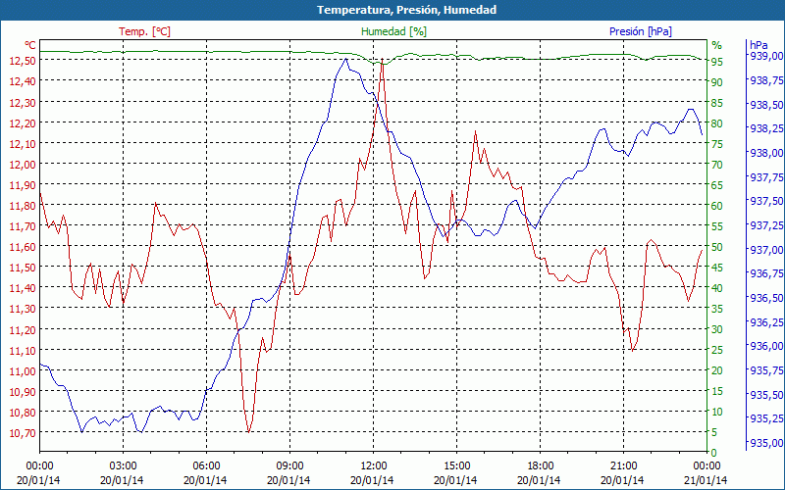The image size is (785, 490).
Task: Click temperature axis value 11,70
Action: click(x=23, y=225)
